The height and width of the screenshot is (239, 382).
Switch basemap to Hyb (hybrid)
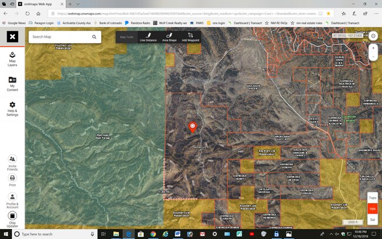point(372,209)
